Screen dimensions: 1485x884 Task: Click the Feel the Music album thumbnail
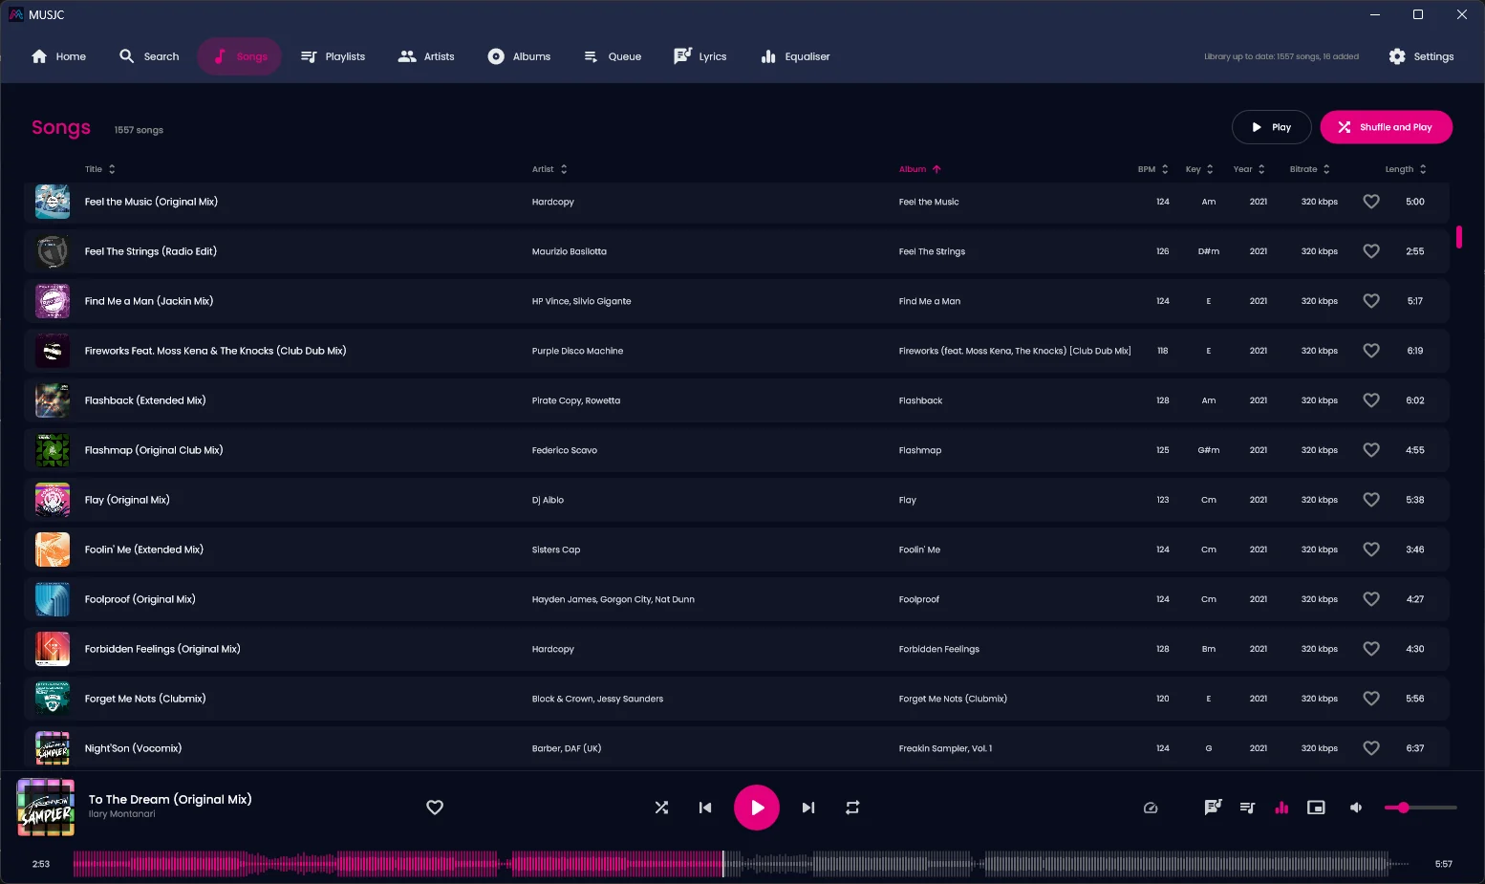[53, 202]
